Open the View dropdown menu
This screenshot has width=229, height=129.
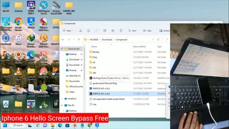pos(148,31)
